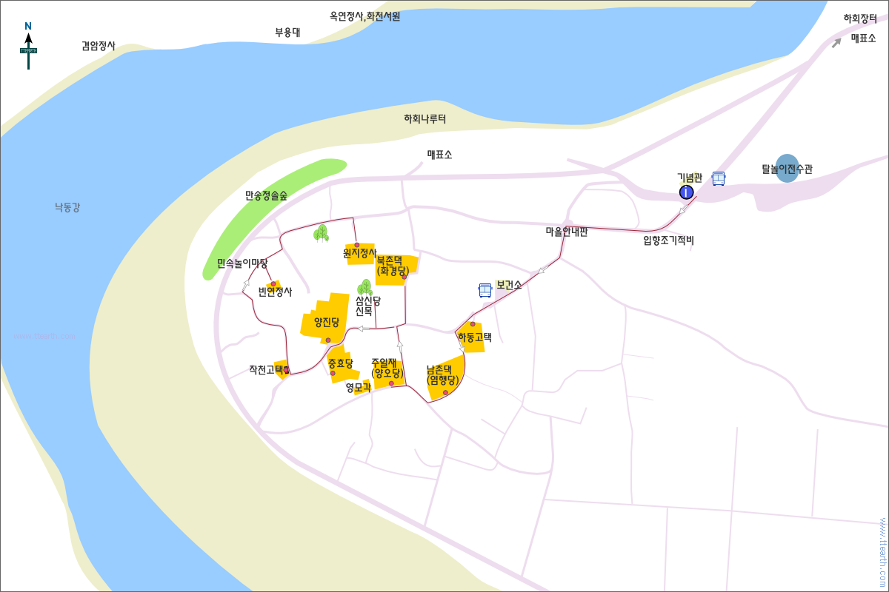
Task: Select the 옥연정사,화천서원 label
Action: (364, 16)
